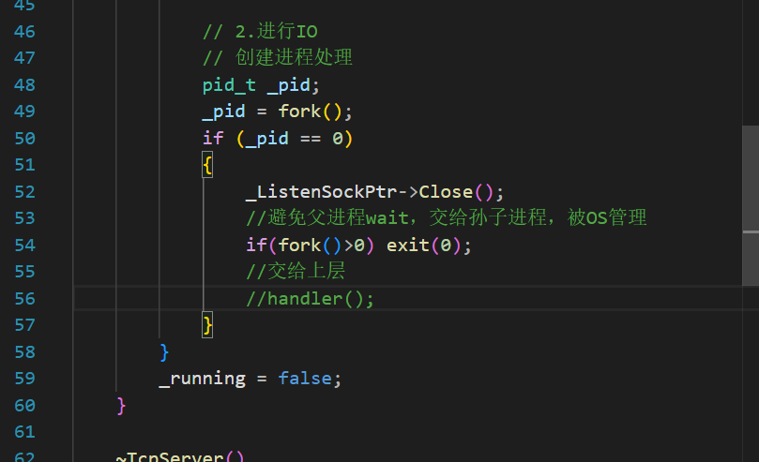
Task: Click line number 52 in gutter
Action: [x=24, y=192]
